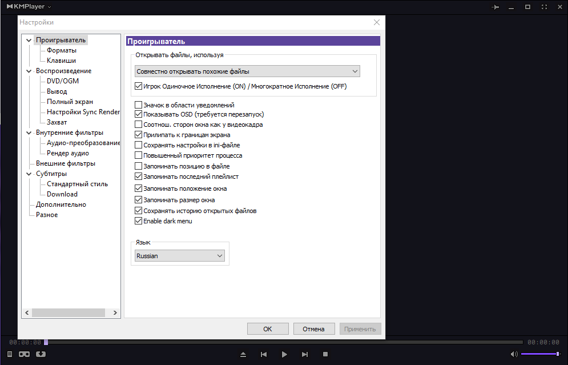Click the volume slider
Viewport: 568px width, 365px height.
pyautogui.click(x=541, y=354)
